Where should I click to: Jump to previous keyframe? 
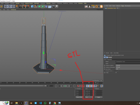(x=60, y=86)
